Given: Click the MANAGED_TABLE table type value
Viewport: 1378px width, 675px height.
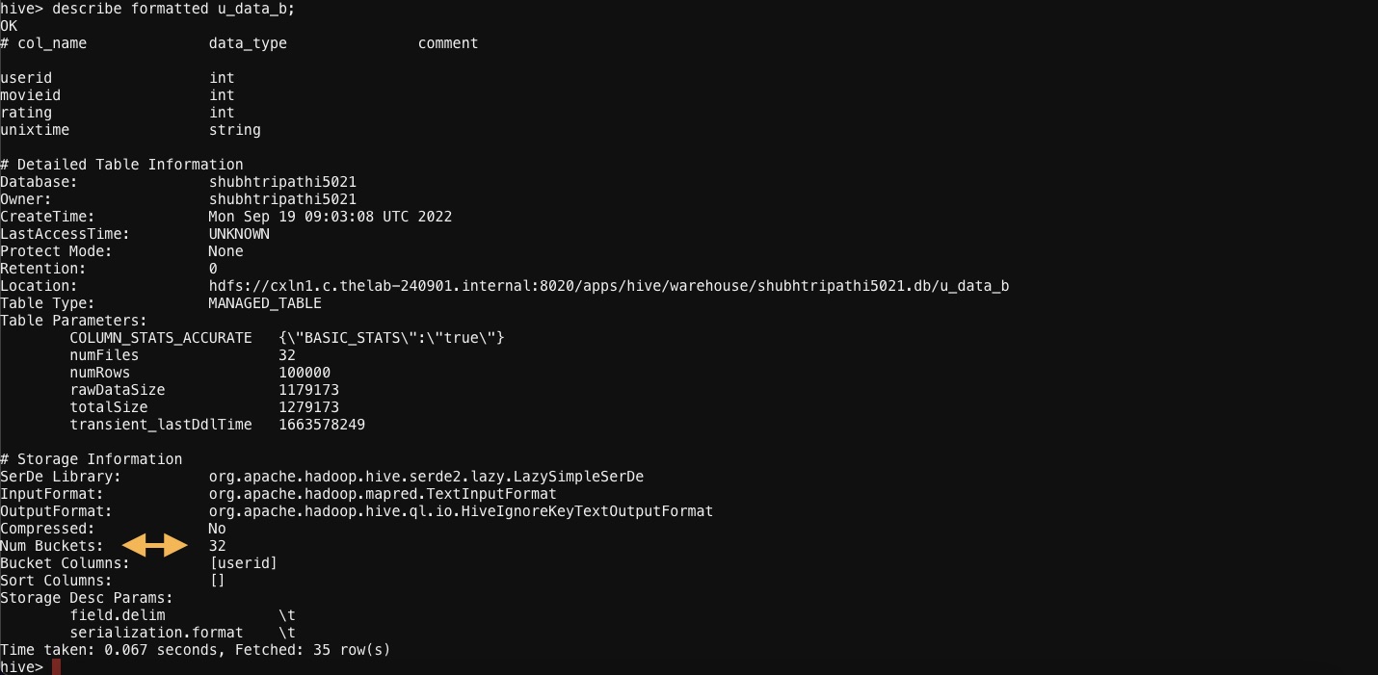Looking at the screenshot, I should click(x=265, y=303).
